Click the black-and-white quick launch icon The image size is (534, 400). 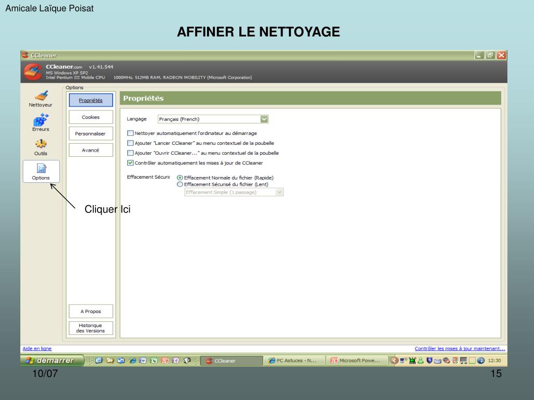click(187, 360)
